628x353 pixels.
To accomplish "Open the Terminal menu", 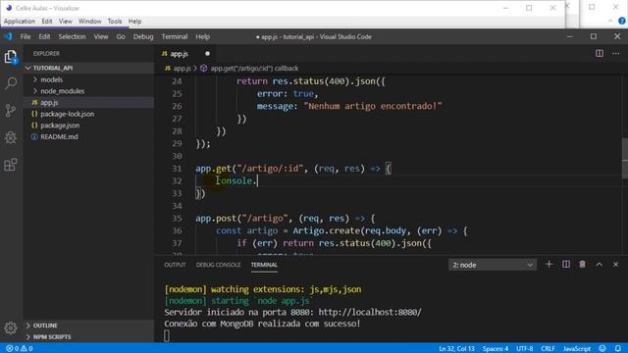I will pyautogui.click(x=175, y=36).
